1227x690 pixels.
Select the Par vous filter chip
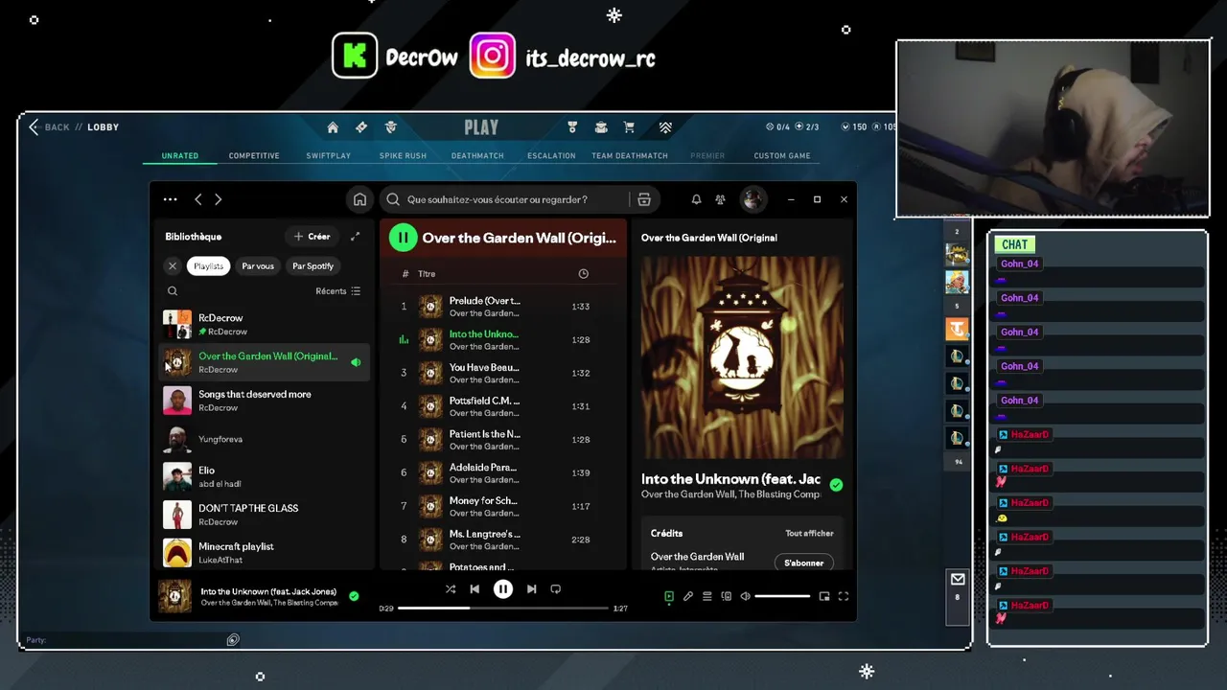click(x=258, y=266)
